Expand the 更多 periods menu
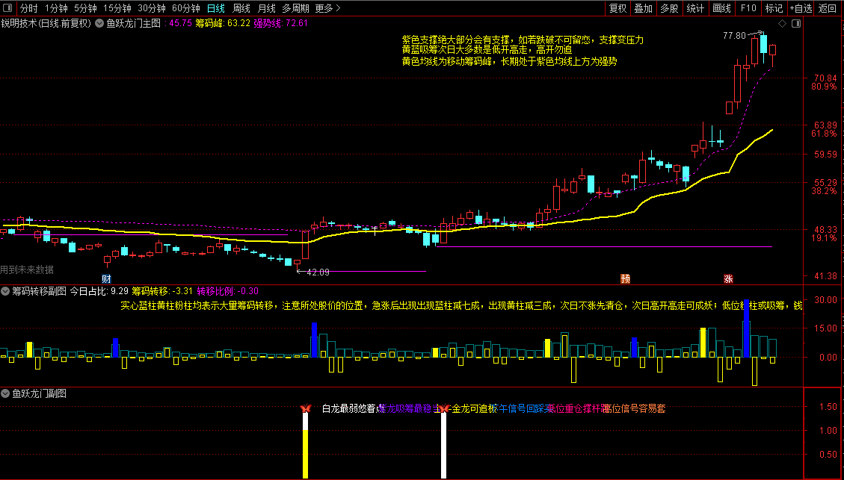This screenshot has width=844, height=480. click(x=327, y=8)
